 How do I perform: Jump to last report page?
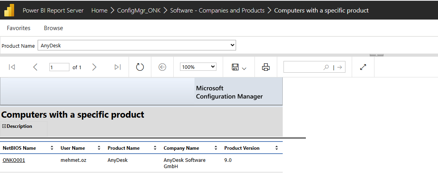coord(118,67)
